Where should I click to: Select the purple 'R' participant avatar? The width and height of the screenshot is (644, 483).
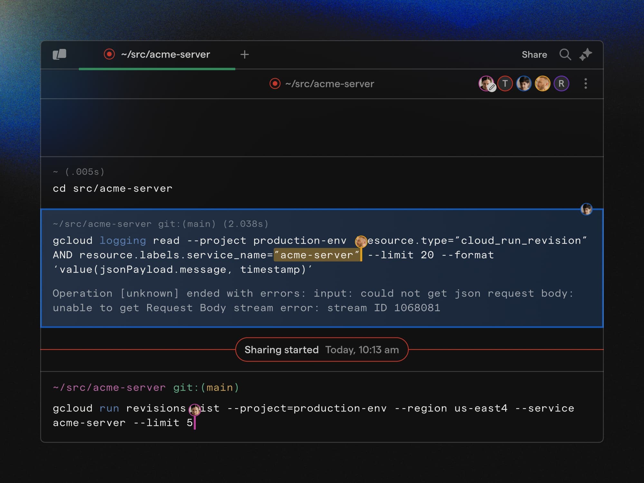(x=561, y=84)
